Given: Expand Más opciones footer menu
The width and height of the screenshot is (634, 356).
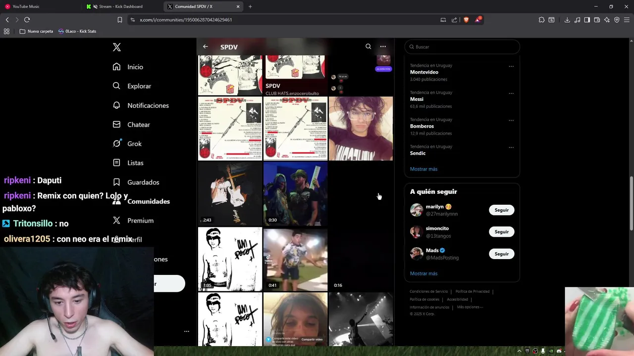Looking at the screenshot, I should tap(470, 307).
